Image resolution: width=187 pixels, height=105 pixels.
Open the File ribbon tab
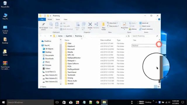pyautogui.click(x=42, y=19)
